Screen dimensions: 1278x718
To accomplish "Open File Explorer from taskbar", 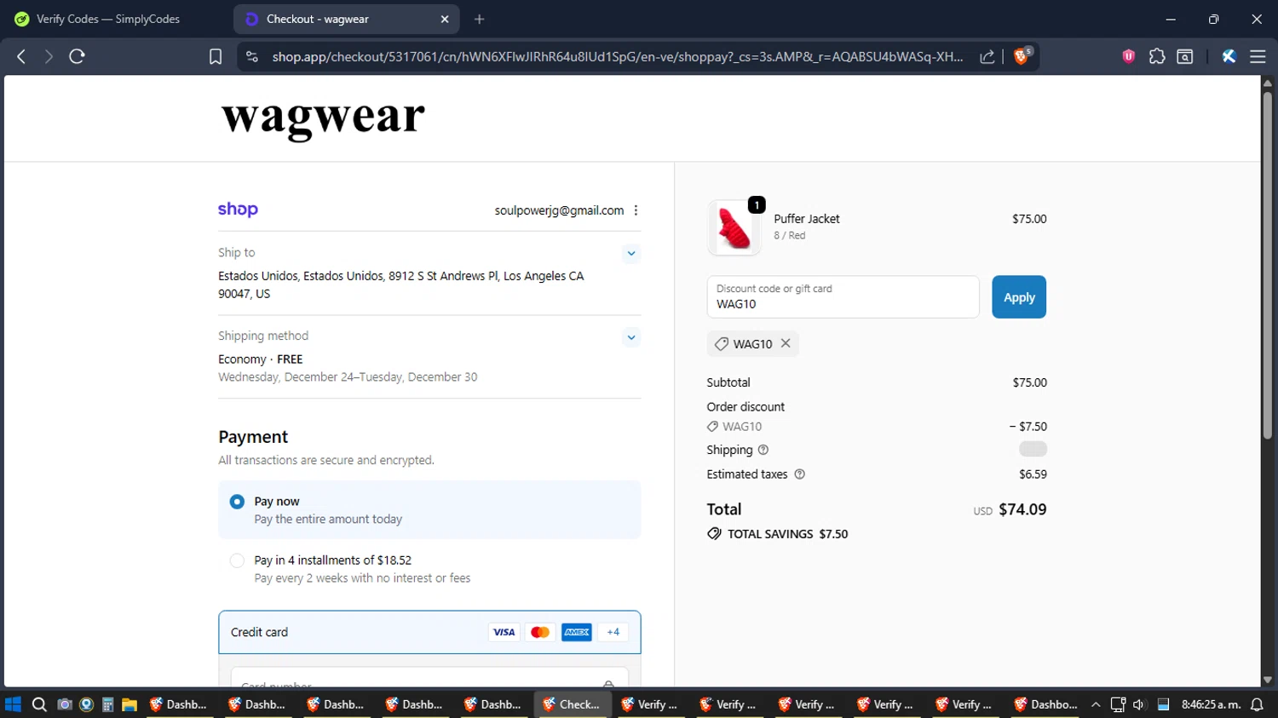I will (130, 704).
